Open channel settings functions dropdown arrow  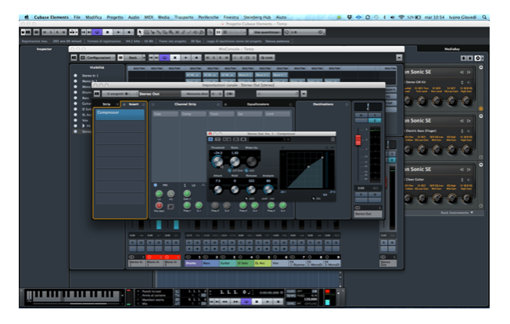point(303,94)
